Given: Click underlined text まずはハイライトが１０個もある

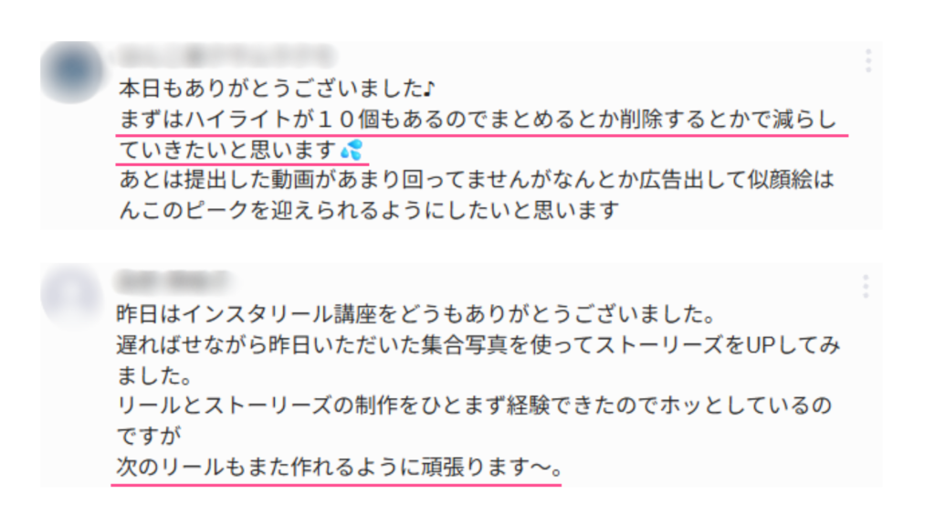Looking at the screenshot, I should (x=478, y=120).
